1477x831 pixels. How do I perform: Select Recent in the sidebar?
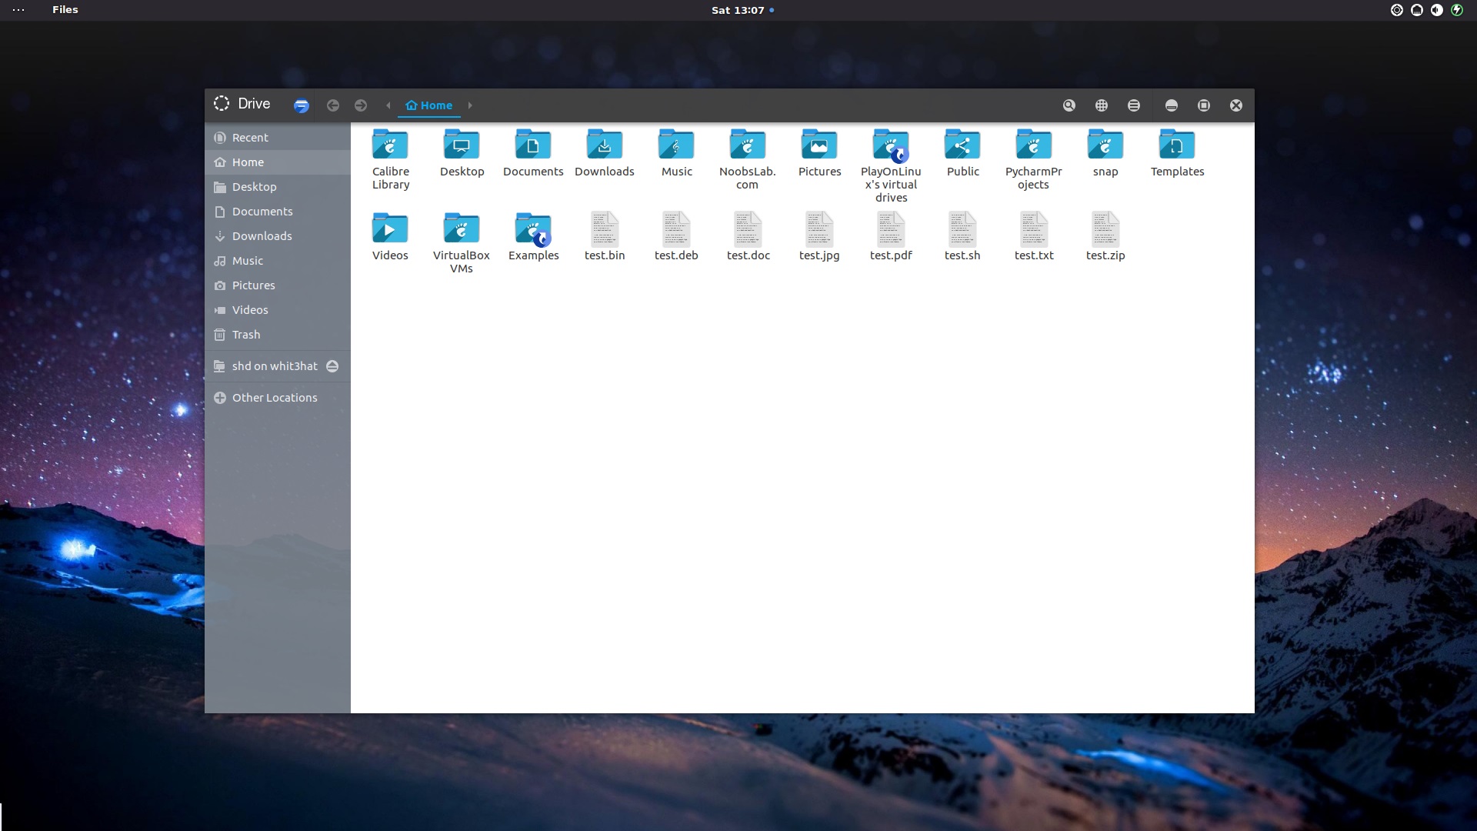tap(250, 138)
